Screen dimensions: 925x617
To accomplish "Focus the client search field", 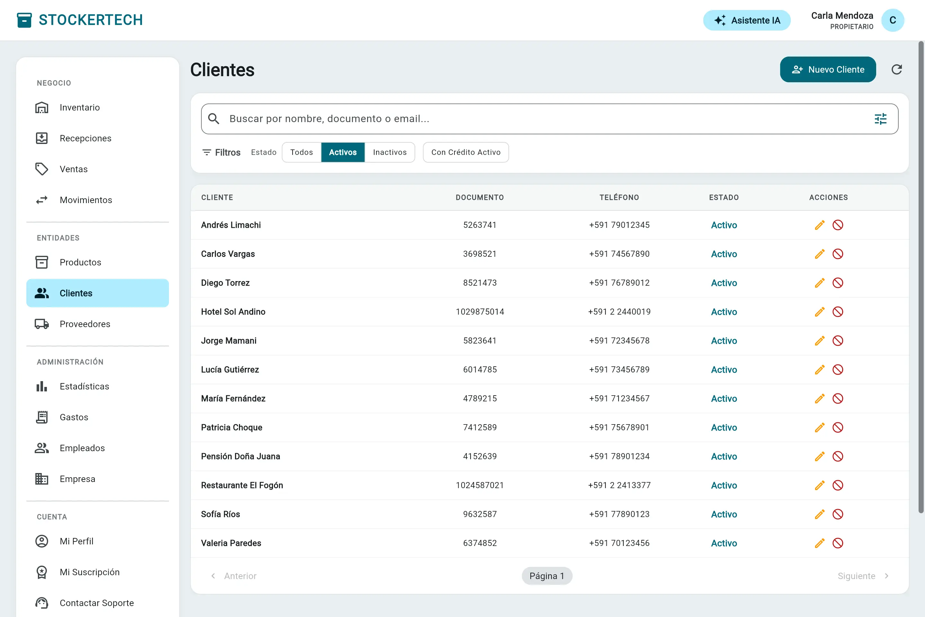I will pos(550,119).
